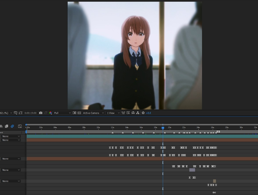Viewport: 258px width, 195px height.
Task: Click the +0.0 exposure value
Action: click(x=148, y=113)
